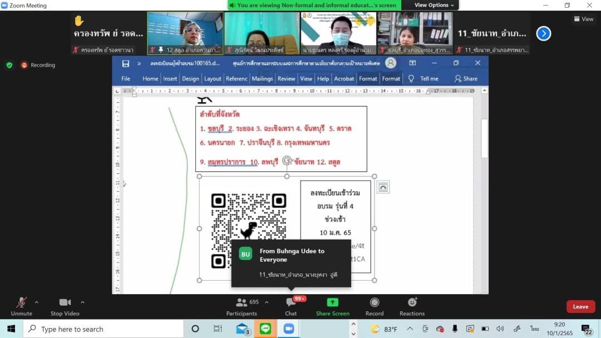Click the Participants icon

241,303
